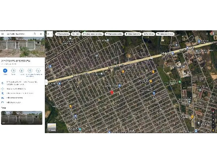Click the red location pin on map

(112, 93)
